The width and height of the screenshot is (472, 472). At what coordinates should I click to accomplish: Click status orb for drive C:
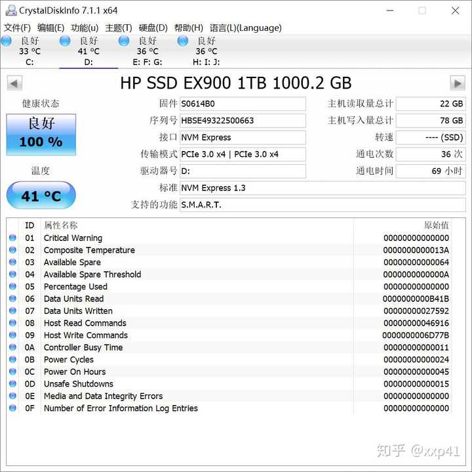6,41
